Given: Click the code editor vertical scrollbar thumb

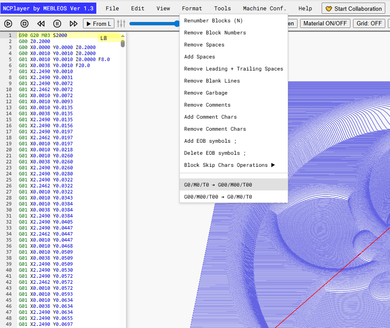Looking at the screenshot, I should pos(123,43).
